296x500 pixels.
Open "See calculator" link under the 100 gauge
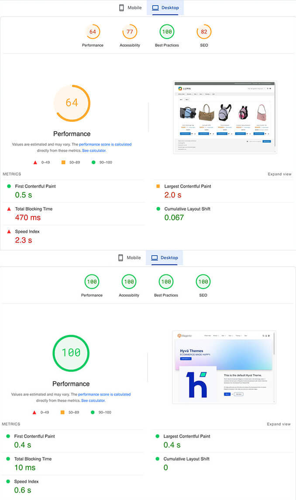click(x=93, y=400)
